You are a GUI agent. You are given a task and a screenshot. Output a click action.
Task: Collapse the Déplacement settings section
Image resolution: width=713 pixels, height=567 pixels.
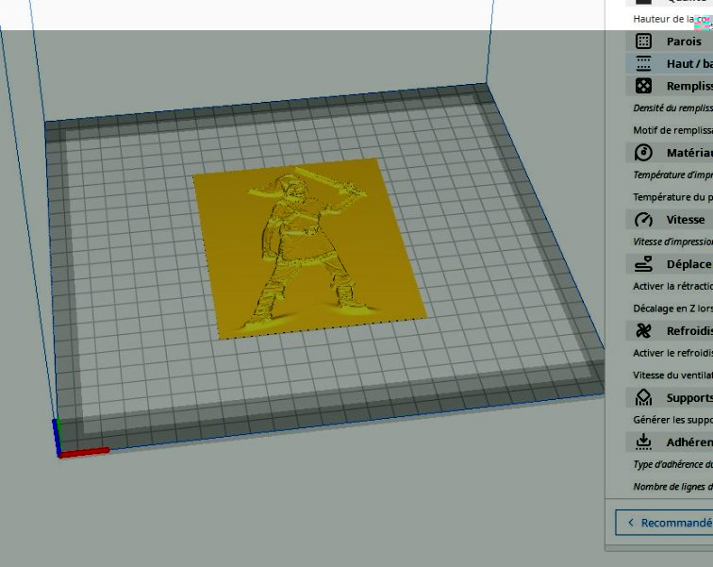click(x=670, y=264)
